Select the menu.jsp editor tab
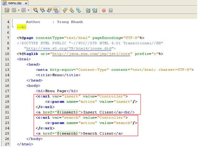 (15, 3)
